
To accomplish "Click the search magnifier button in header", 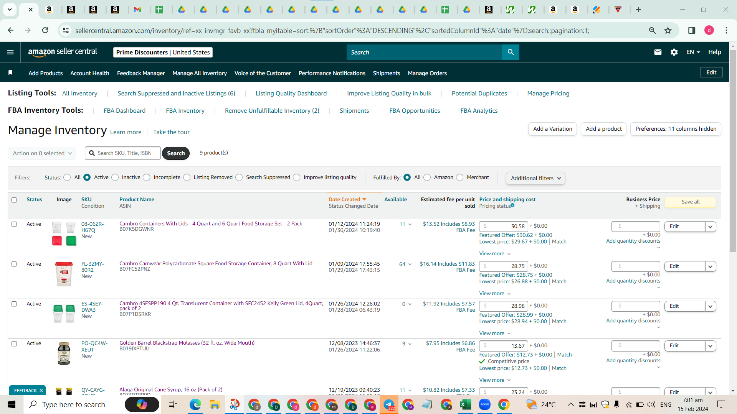I will 511,52.
